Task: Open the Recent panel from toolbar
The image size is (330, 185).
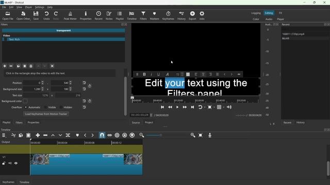Action: pyautogui.click(x=98, y=15)
